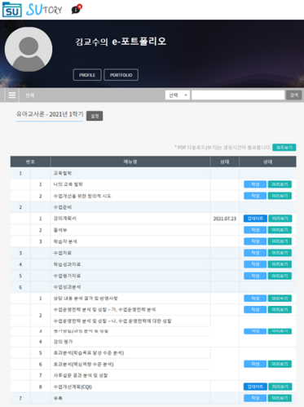Open the hamburger menu icon
304x407 pixels.
pos(12,95)
